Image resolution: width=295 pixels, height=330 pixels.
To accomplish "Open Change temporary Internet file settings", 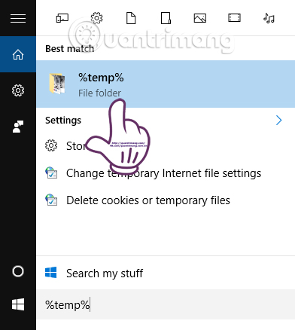I will (x=163, y=173).
